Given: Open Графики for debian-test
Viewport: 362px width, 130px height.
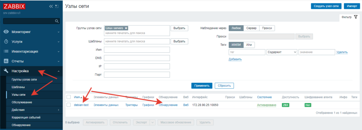Looking at the screenshot, I should pos(148,105).
